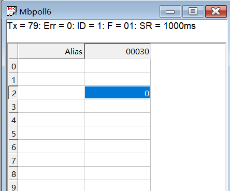Select the Alias column header
Screen dimensions: 230x191
51,51
